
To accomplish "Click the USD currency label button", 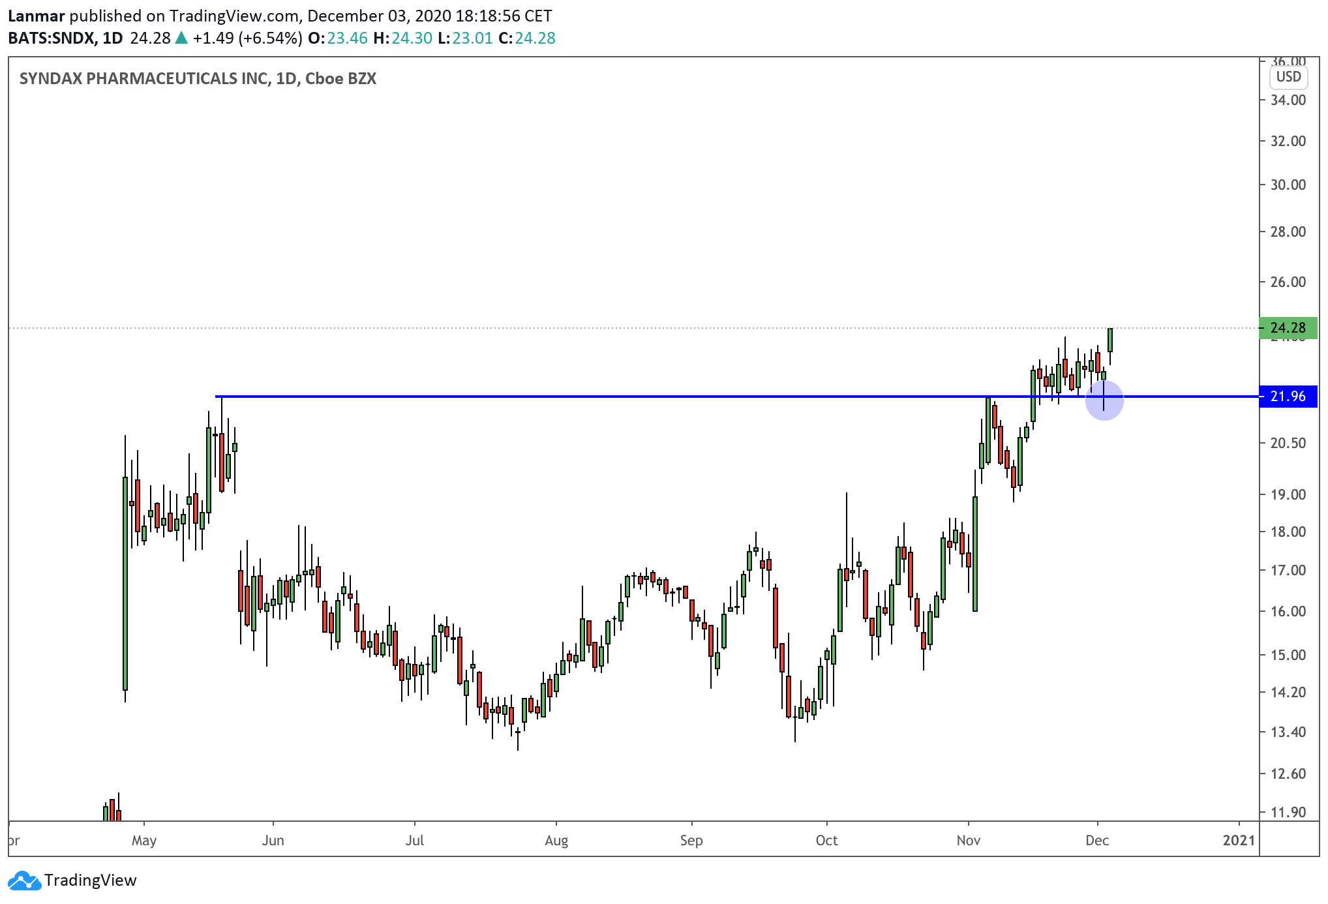I will (x=1288, y=77).
